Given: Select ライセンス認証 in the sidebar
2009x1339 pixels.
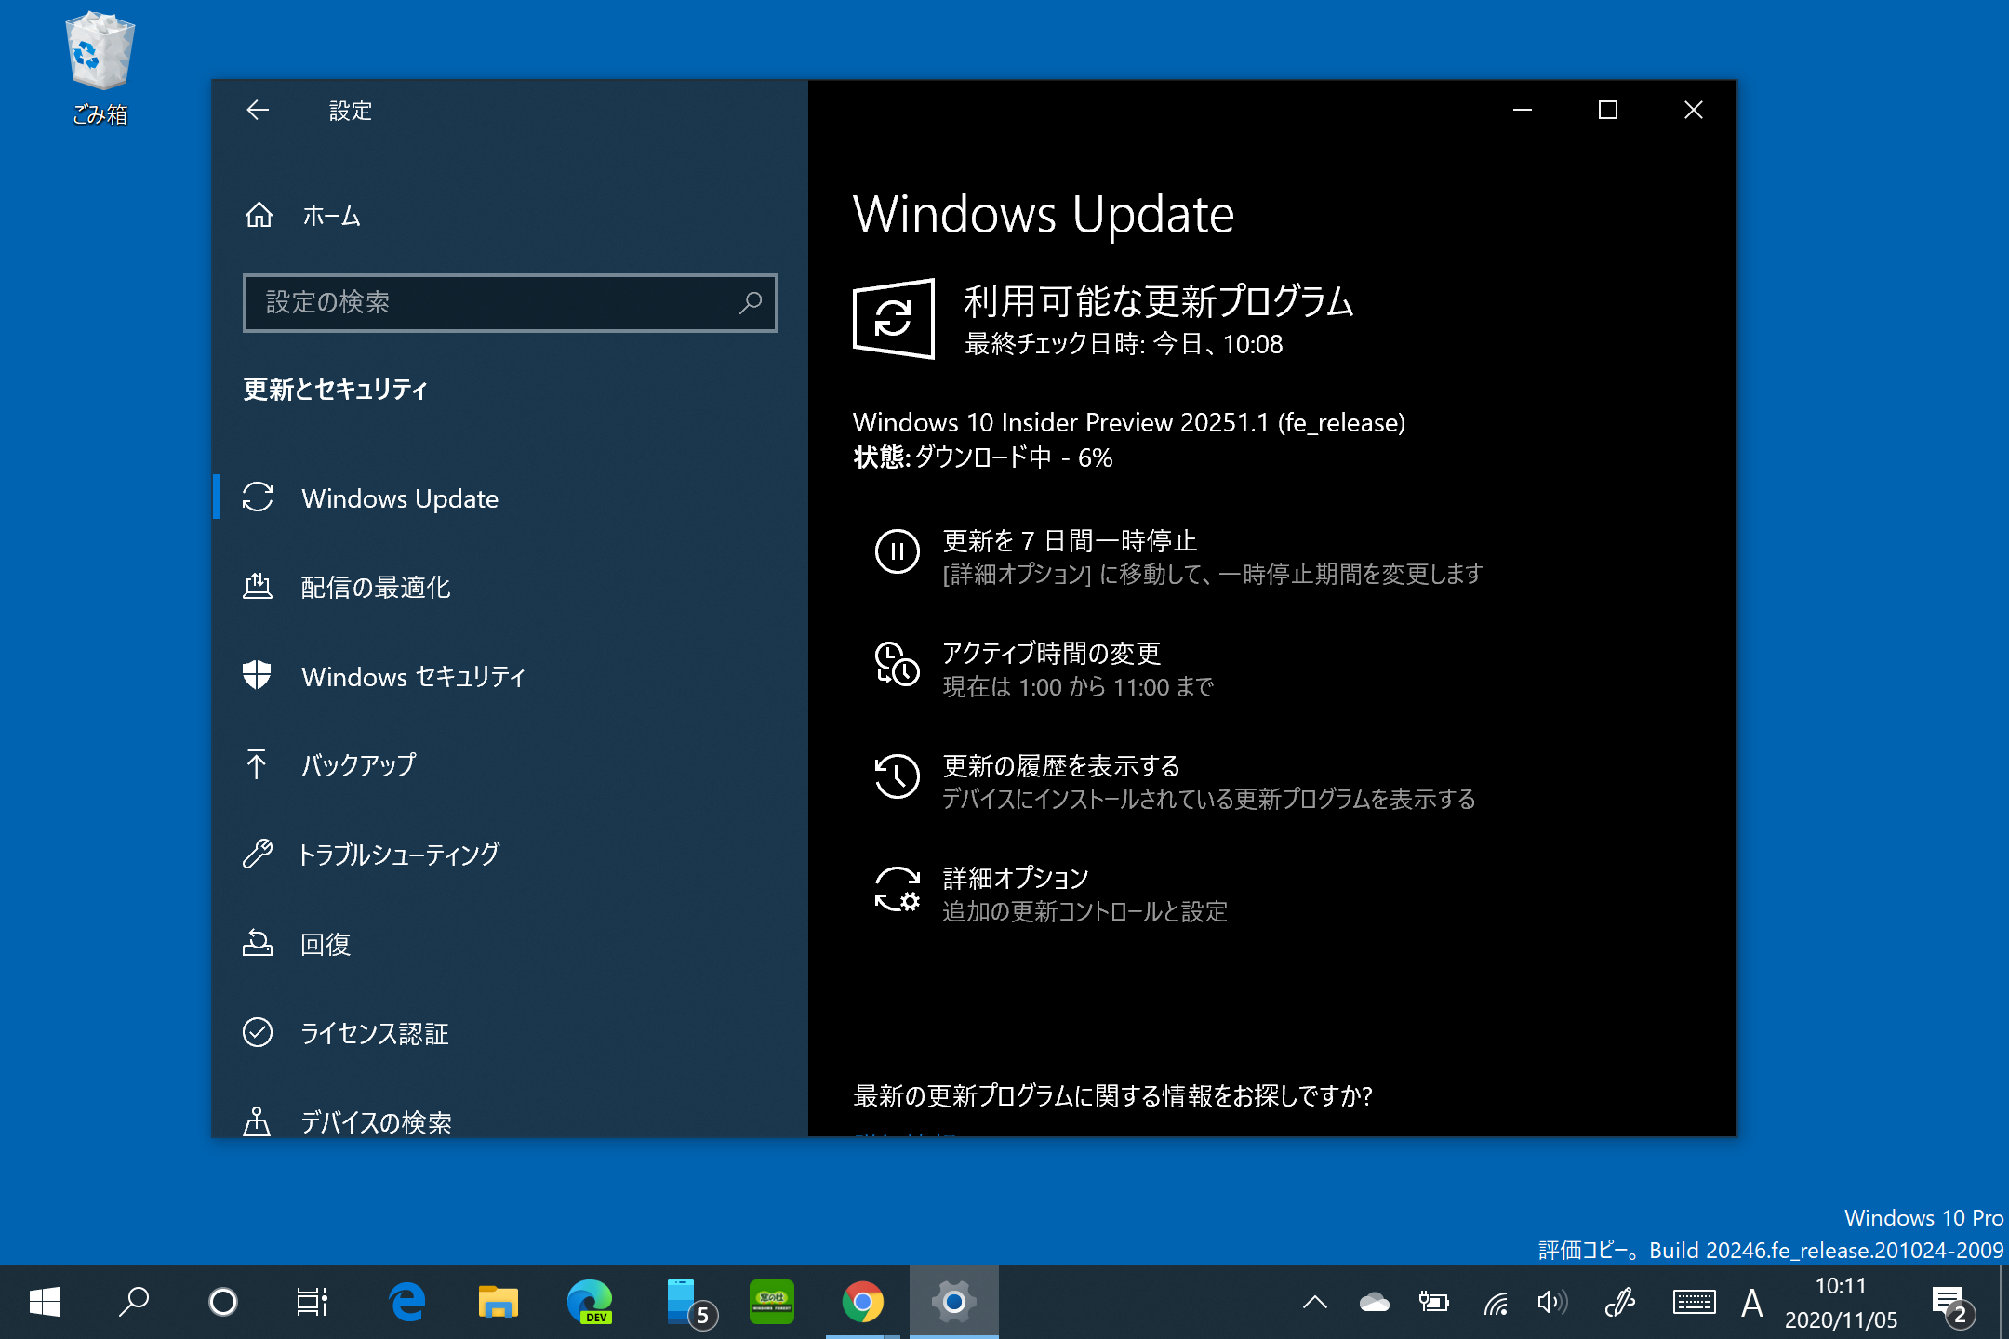Looking at the screenshot, I should pos(375,1033).
